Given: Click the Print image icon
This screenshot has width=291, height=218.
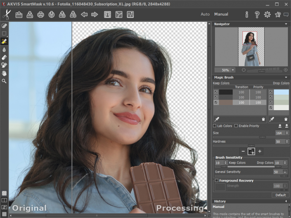Looking at the screenshot, I should tap(40, 15).
